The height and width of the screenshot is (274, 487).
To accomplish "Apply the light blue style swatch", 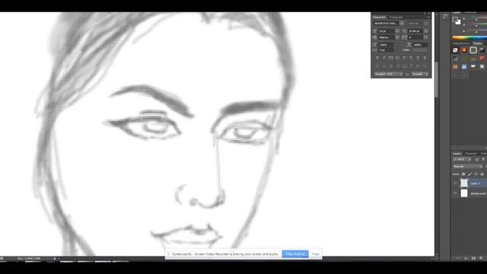I will pyautogui.click(x=464, y=66).
